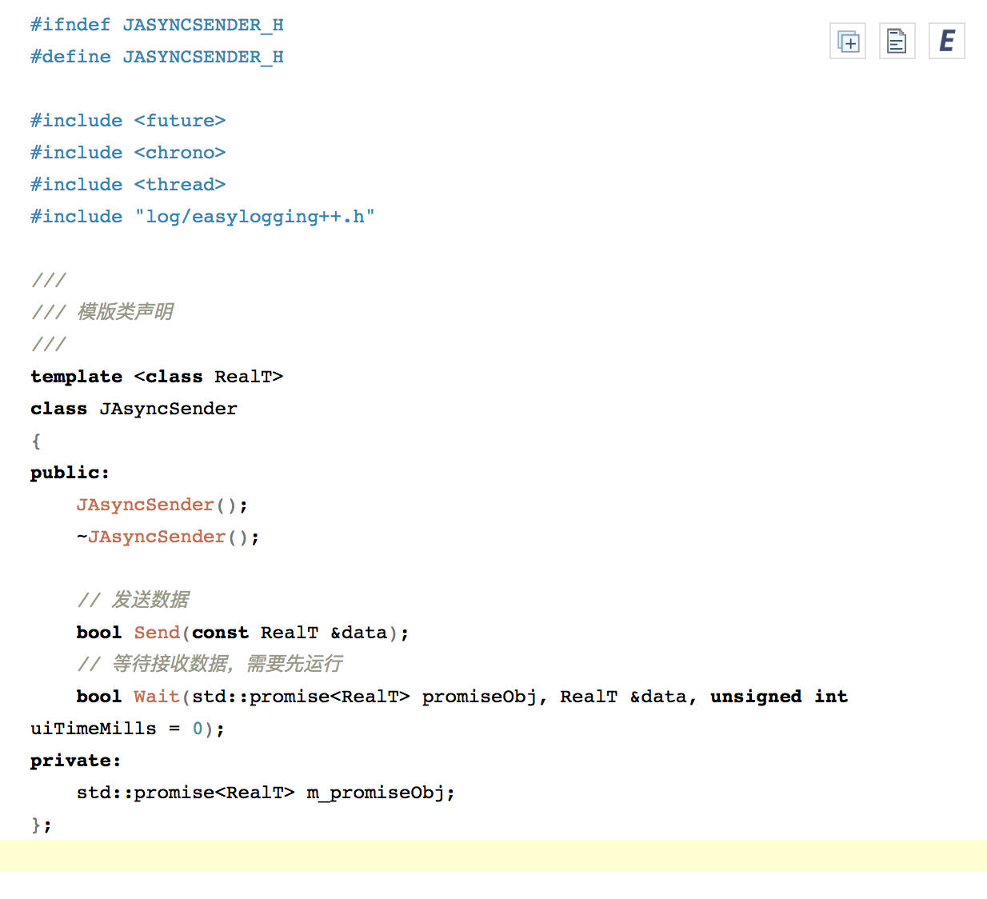Click the '~JAsyncSender();' destructor line
The width and height of the screenshot is (987, 899).
(168, 537)
